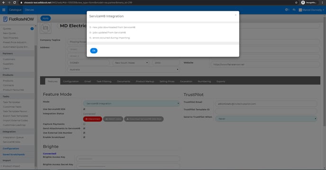Switch to the Email tab
Screen dimensions: 326x170
88,81
